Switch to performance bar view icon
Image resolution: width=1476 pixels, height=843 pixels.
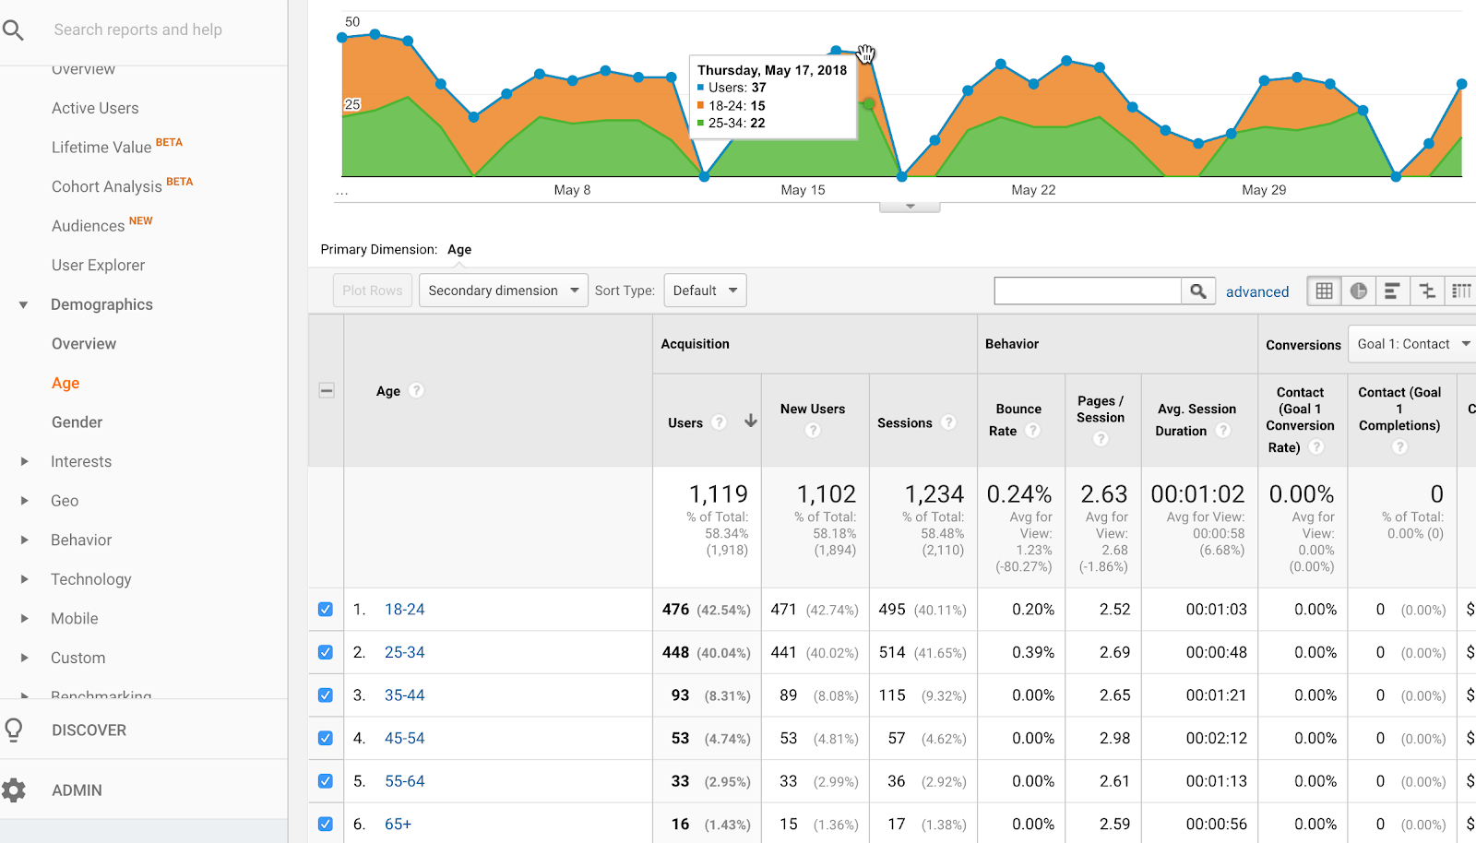coord(1392,291)
